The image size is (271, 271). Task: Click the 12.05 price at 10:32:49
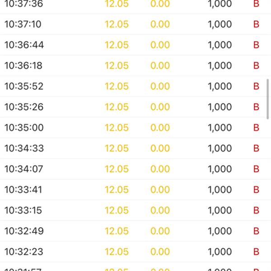click(x=117, y=231)
